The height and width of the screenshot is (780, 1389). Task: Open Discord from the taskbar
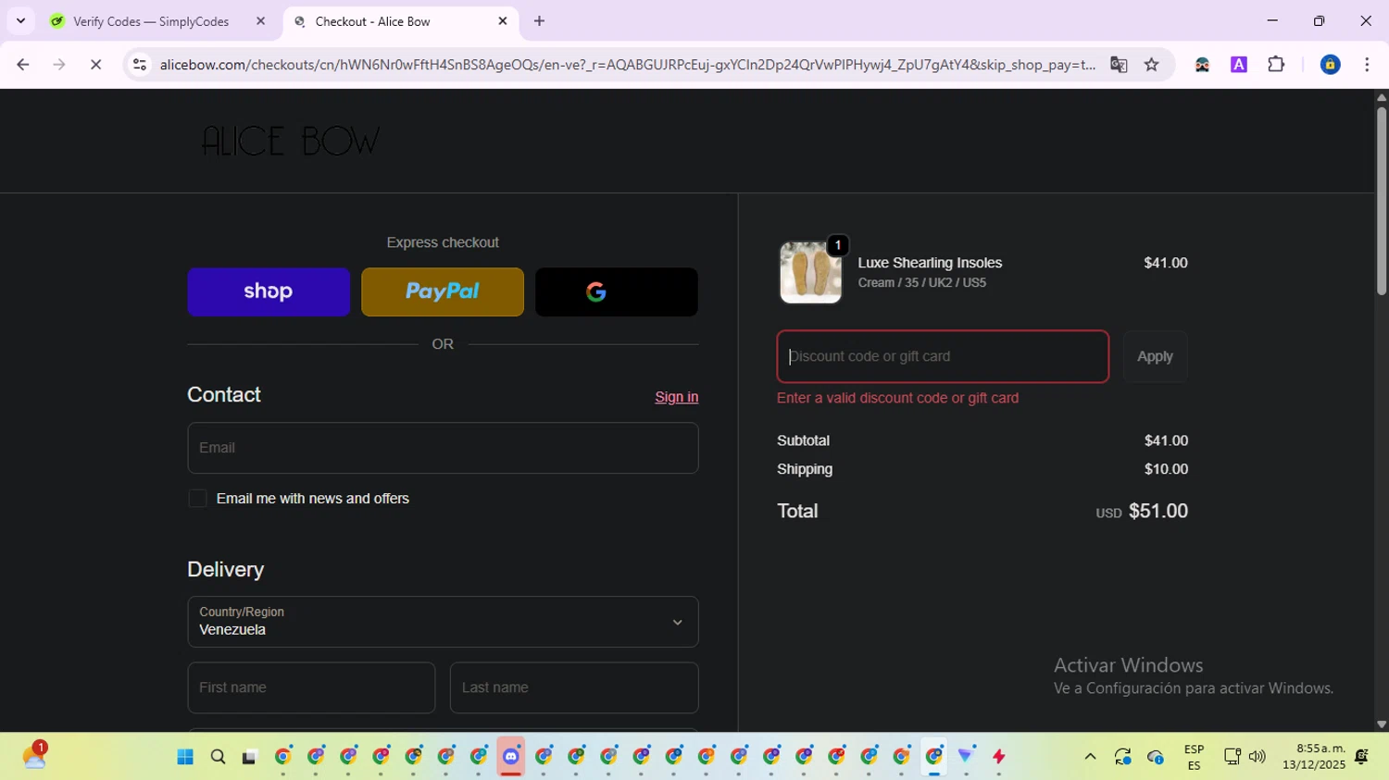point(511,757)
